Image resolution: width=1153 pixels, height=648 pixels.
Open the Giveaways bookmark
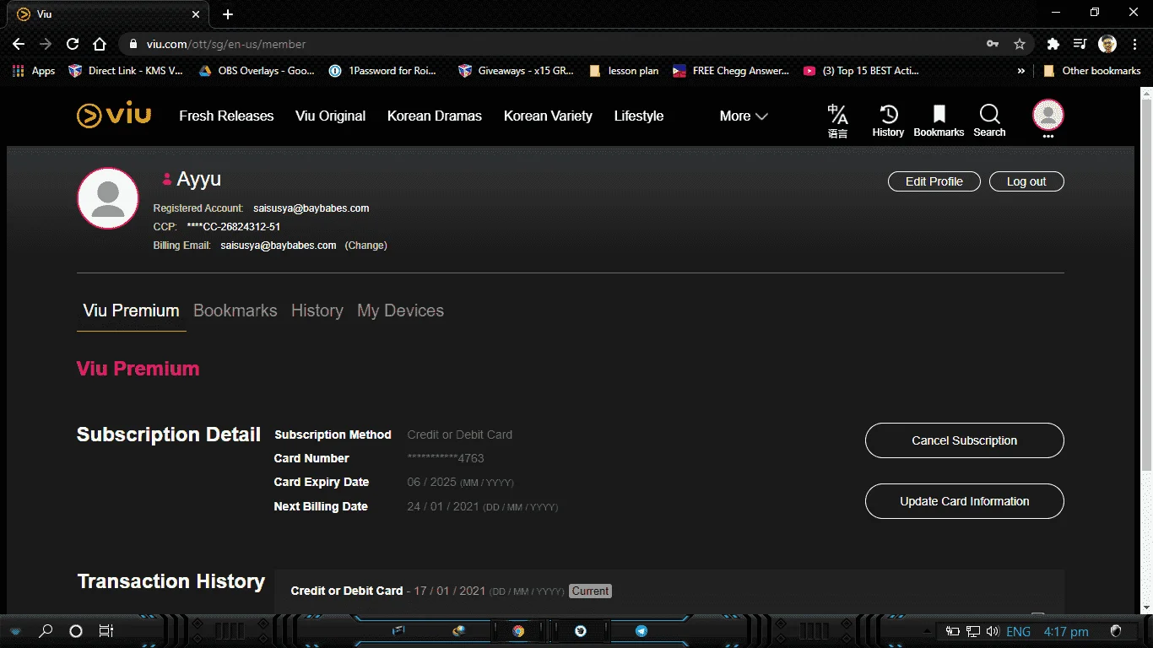tap(516, 71)
